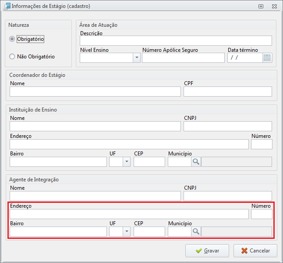The height and width of the screenshot is (263, 283).
Task: Save the form with Gravar
Action: pos(207,251)
